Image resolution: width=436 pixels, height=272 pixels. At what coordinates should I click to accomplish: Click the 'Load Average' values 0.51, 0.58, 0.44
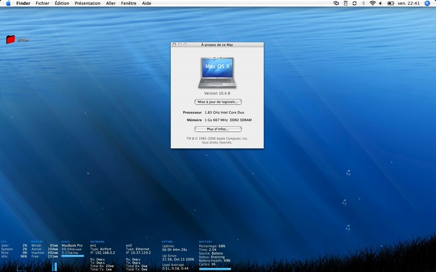(x=175, y=268)
